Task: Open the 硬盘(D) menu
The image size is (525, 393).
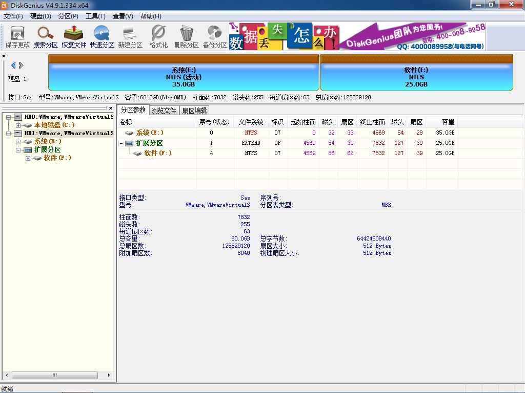Action: coord(41,16)
